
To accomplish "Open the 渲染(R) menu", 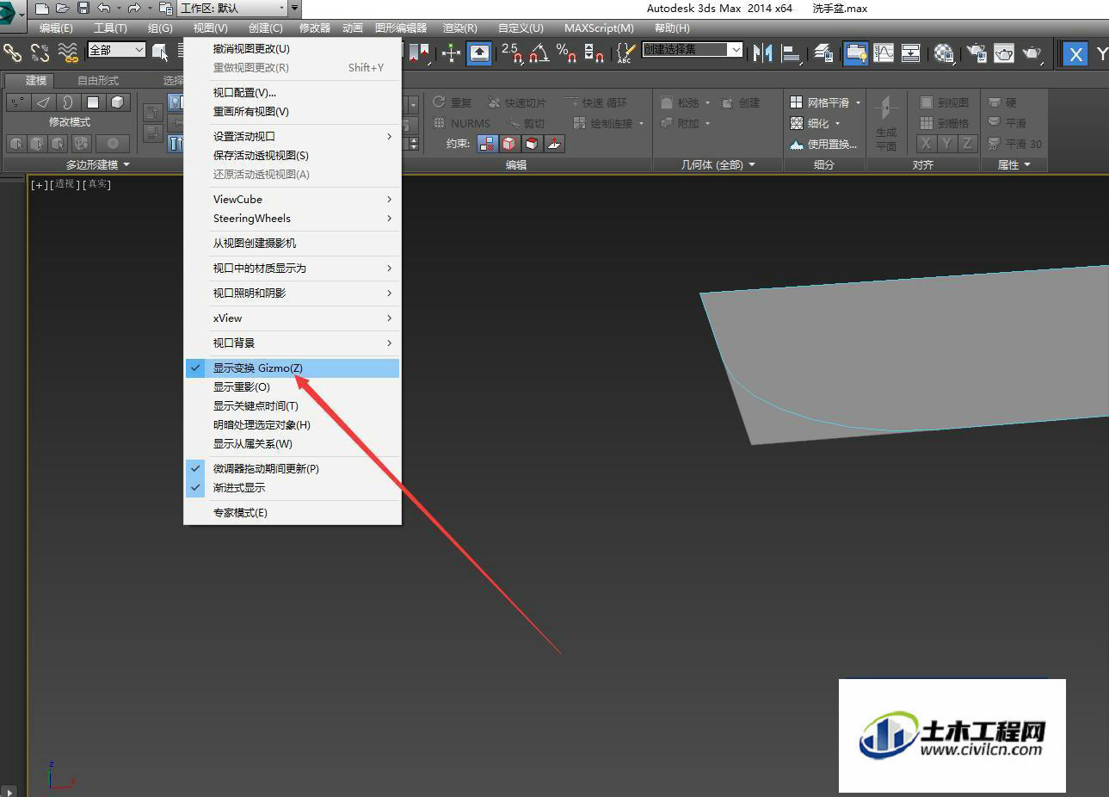I will pyautogui.click(x=459, y=28).
